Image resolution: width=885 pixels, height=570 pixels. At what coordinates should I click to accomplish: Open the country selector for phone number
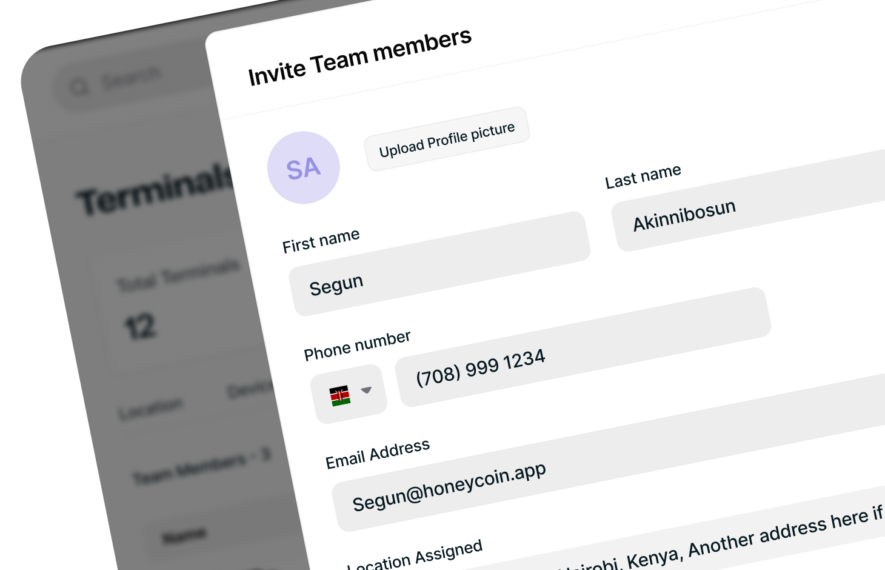click(x=350, y=391)
